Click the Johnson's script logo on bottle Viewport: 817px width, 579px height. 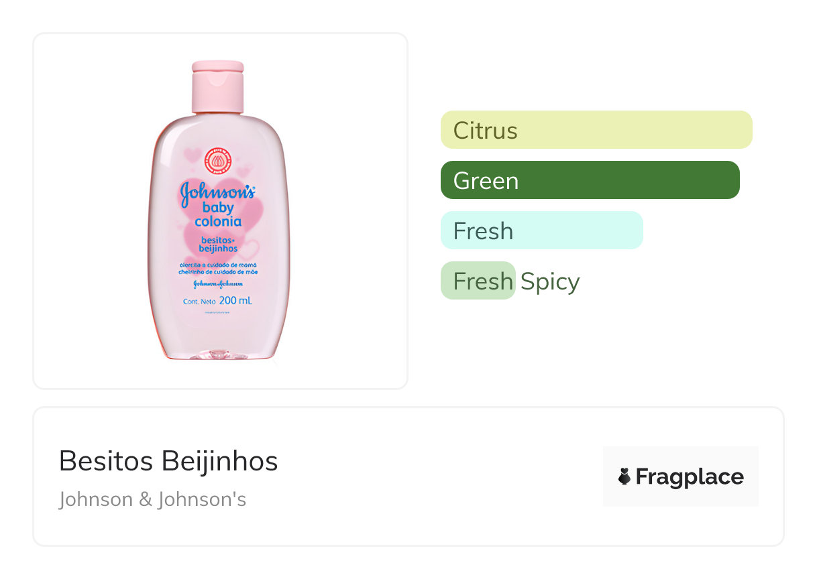click(x=217, y=192)
